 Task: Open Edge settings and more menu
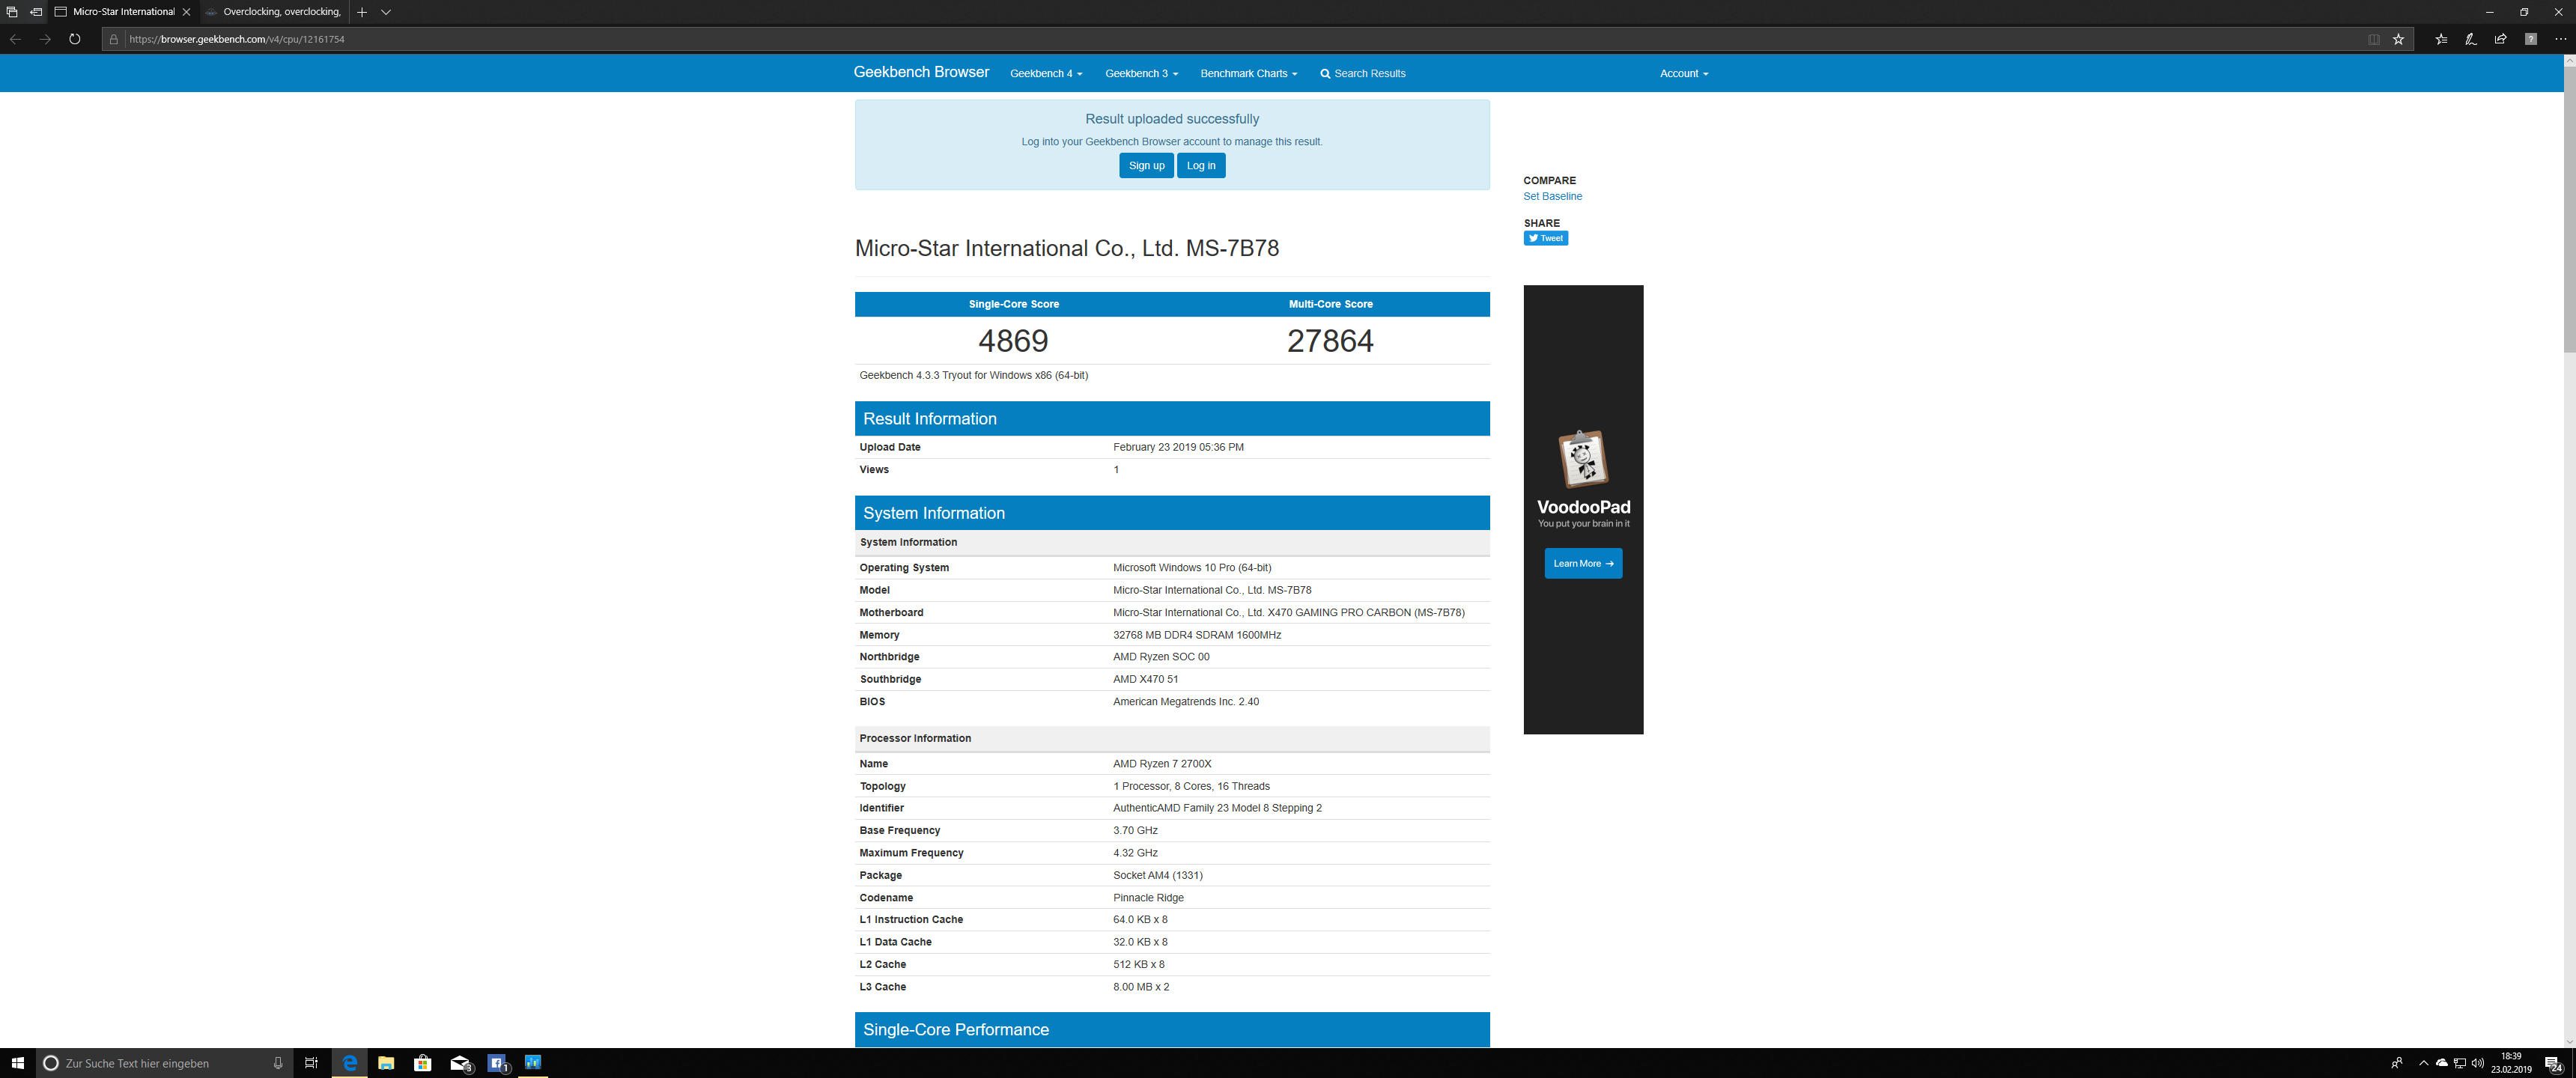[x=2560, y=39]
